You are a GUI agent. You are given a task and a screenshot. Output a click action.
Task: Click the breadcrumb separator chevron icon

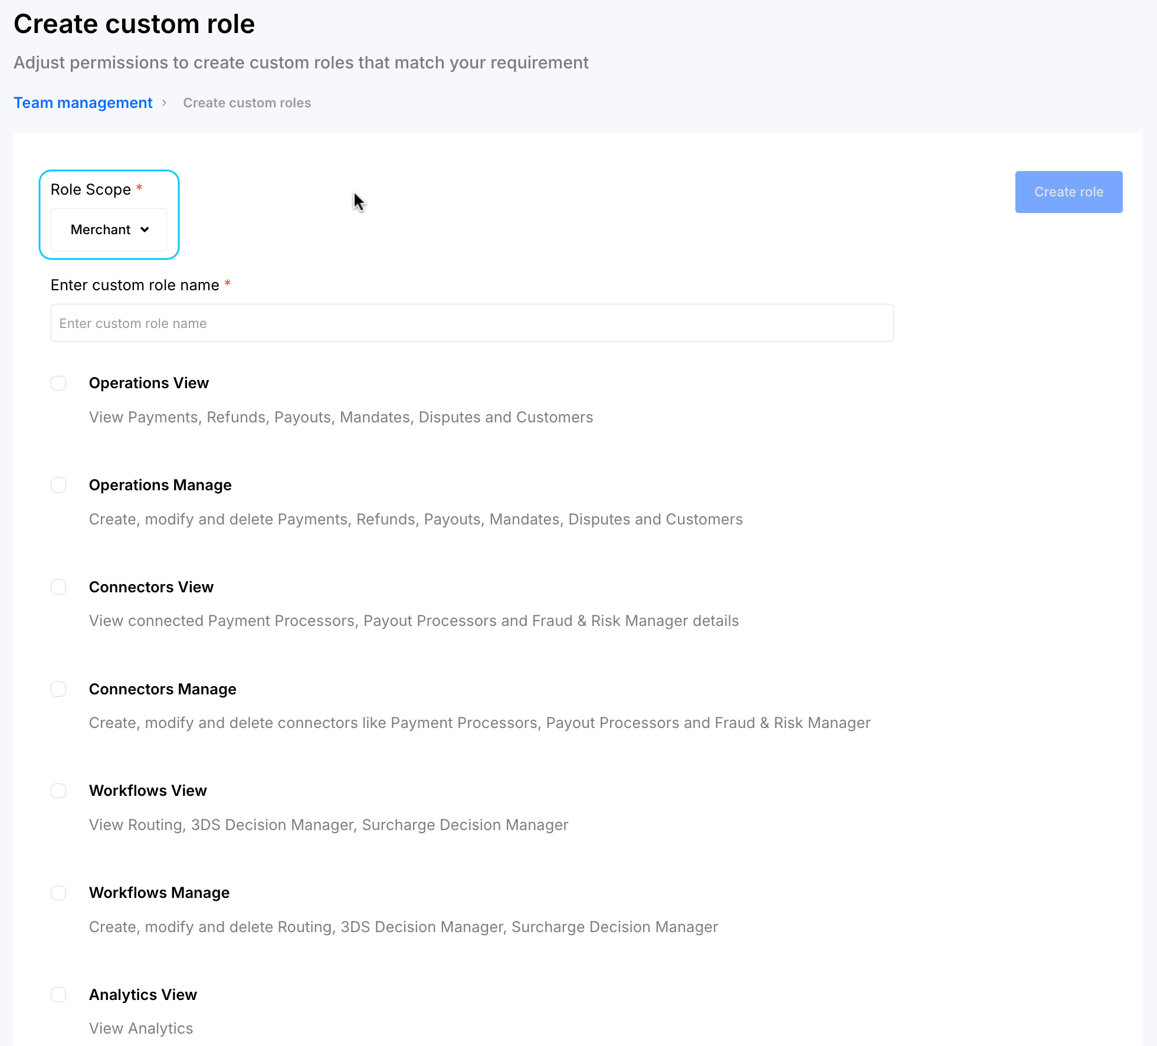164,103
